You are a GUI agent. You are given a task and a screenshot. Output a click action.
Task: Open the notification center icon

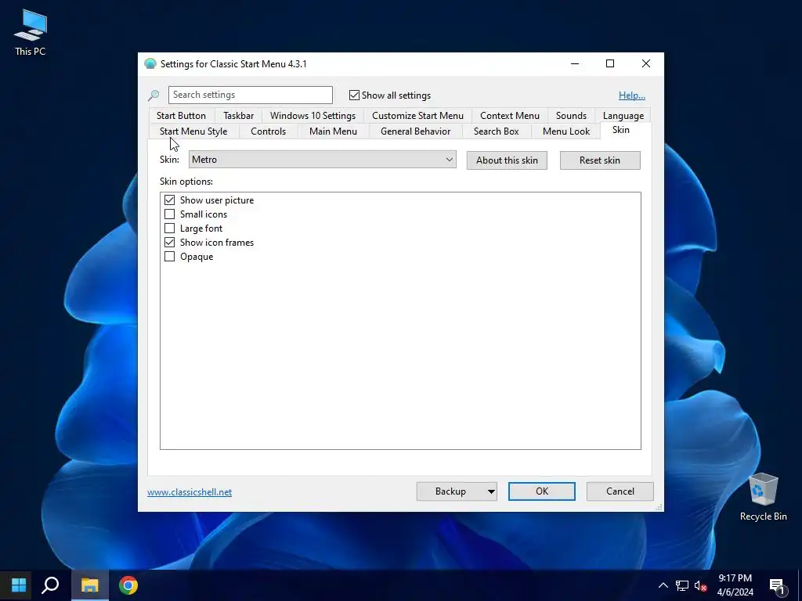tap(777, 585)
